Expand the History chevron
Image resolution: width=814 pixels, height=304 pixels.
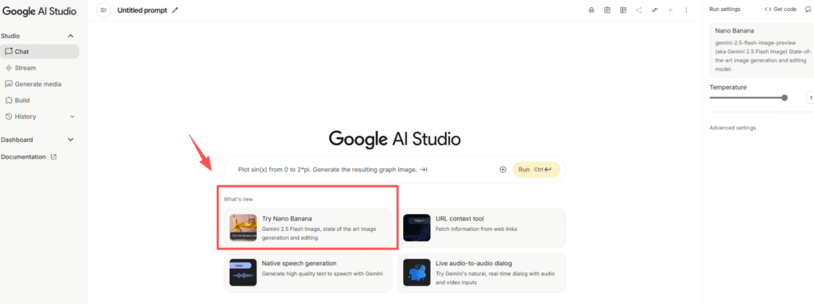pos(72,117)
